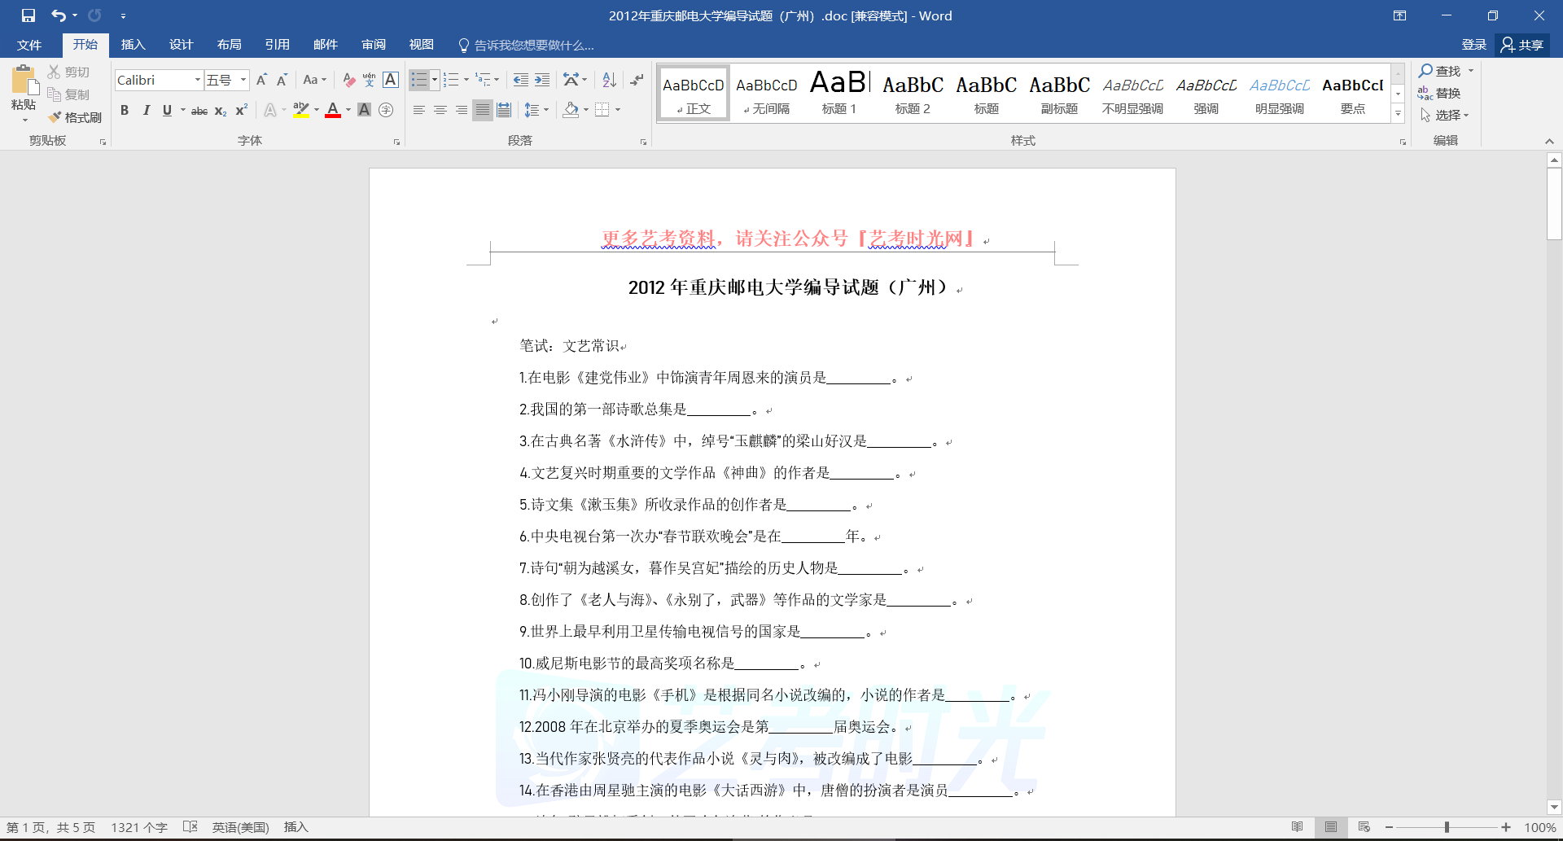This screenshot has width=1563, height=841.
Task: Open the 审阅 (Review) tab
Action: click(374, 45)
